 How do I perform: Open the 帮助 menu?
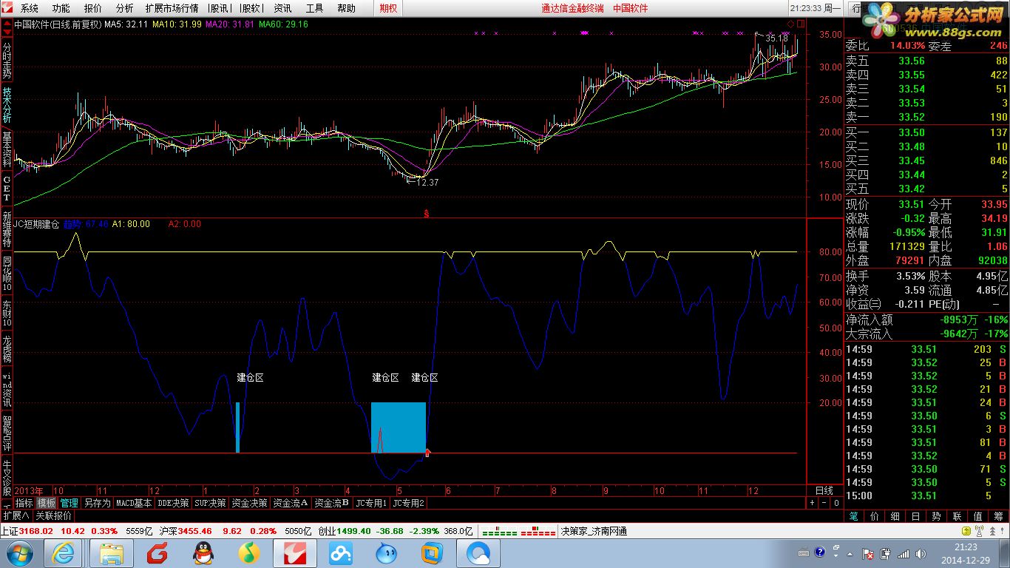click(346, 8)
